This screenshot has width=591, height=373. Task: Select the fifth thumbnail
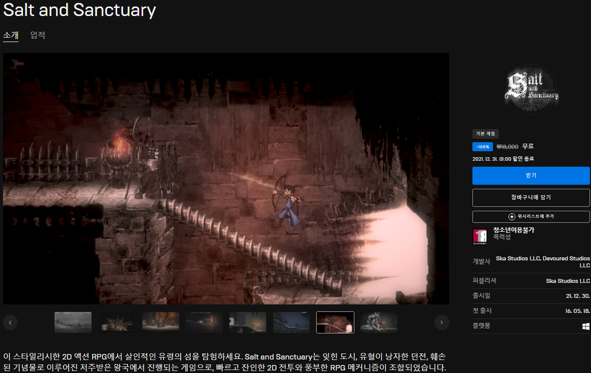tap(248, 322)
